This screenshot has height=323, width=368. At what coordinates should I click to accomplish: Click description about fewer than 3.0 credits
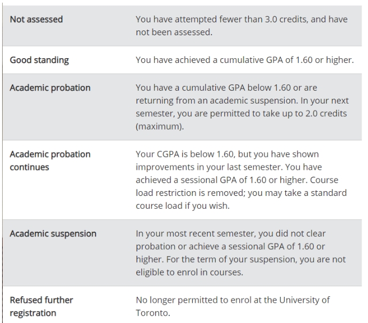[x=241, y=26]
